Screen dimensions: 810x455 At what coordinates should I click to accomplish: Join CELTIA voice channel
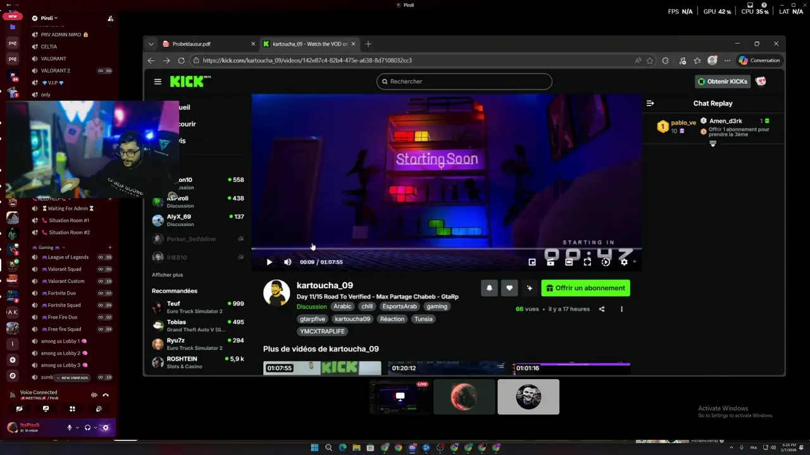click(72, 47)
